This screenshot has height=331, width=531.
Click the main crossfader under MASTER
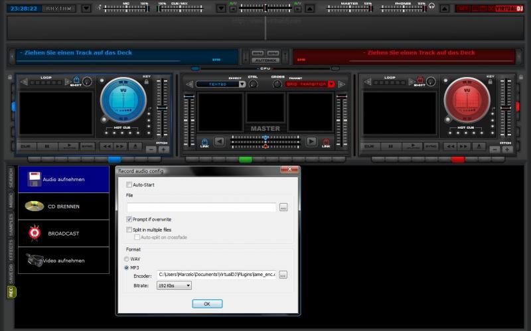(x=265, y=142)
